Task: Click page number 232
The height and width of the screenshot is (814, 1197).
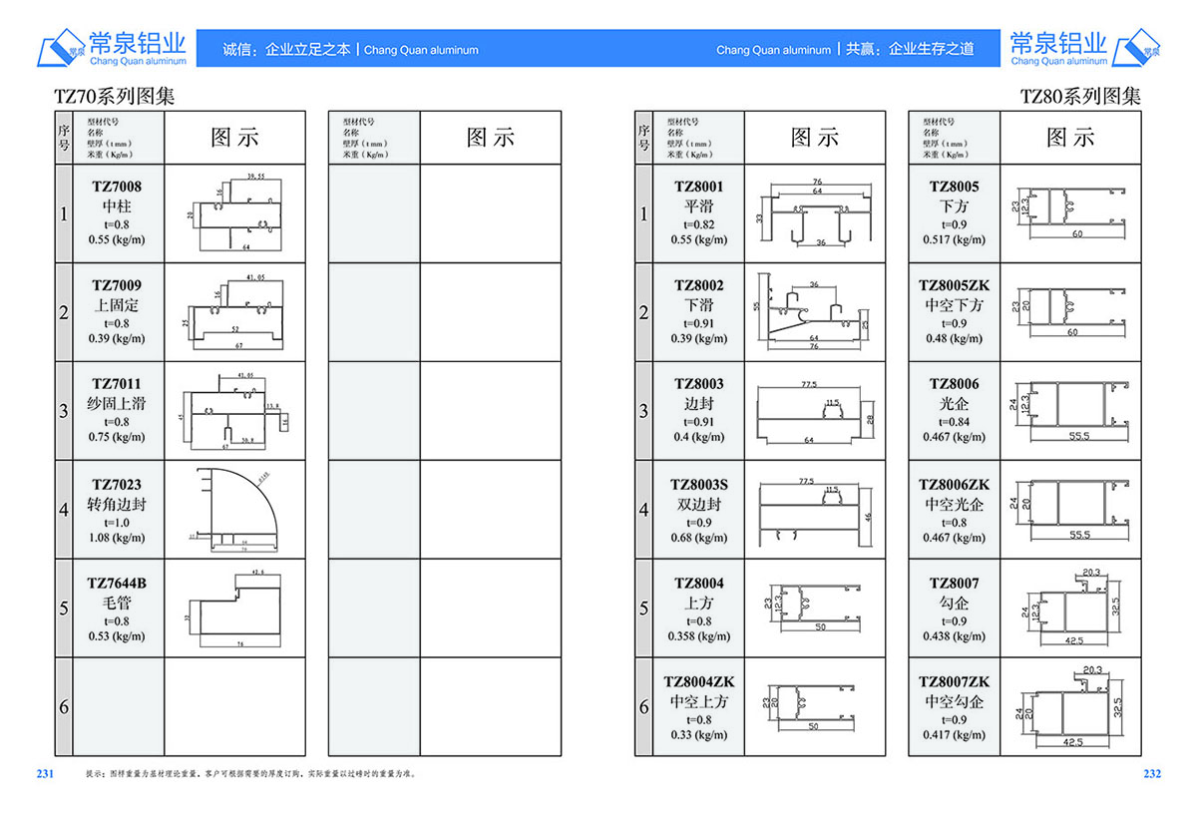Action: coord(1152,774)
